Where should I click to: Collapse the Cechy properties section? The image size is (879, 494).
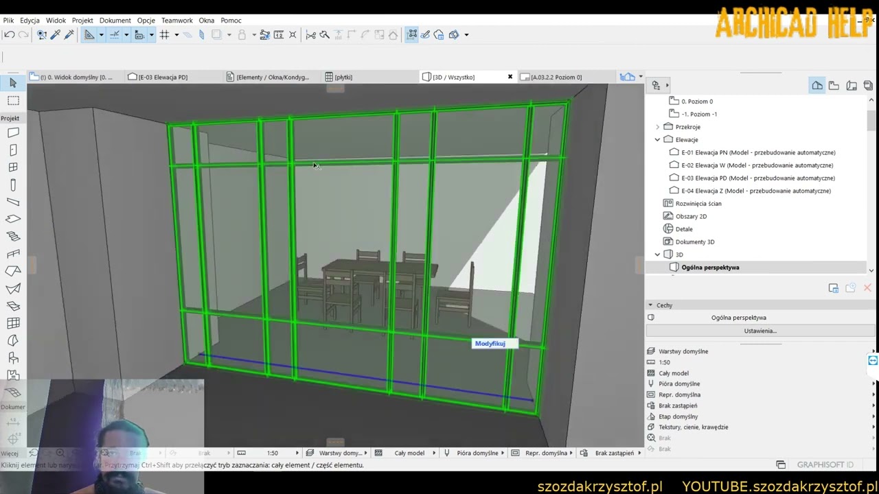click(x=650, y=305)
